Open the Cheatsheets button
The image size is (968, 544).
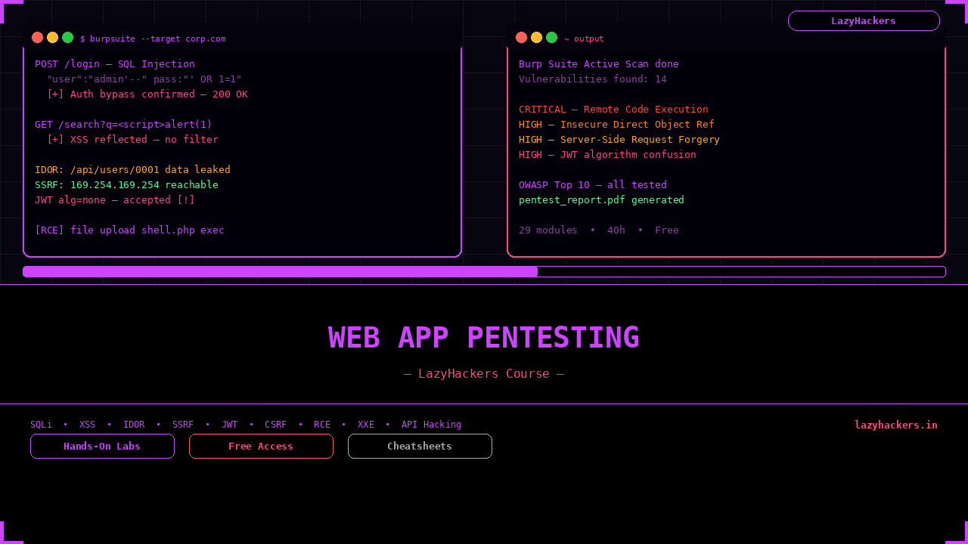420,447
